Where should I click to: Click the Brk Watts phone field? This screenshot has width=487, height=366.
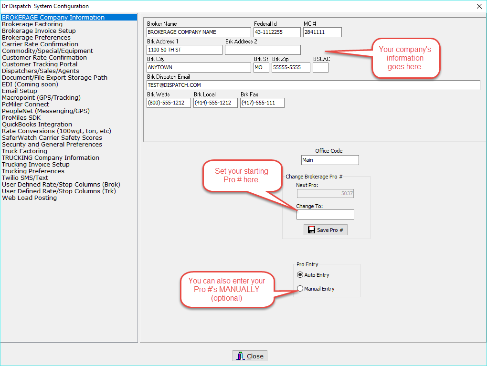[169, 103]
